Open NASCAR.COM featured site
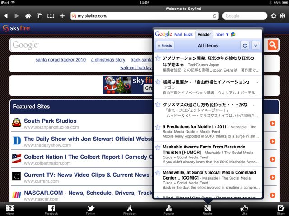This screenshot has height=216, width=289. click(88, 193)
